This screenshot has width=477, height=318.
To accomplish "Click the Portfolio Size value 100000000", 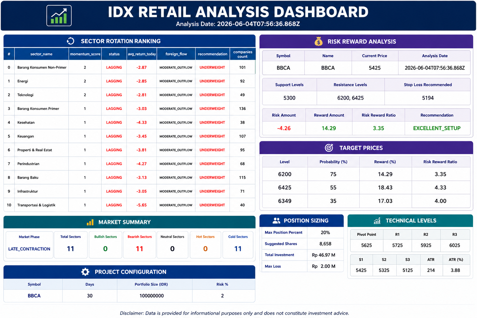I will [152, 296].
